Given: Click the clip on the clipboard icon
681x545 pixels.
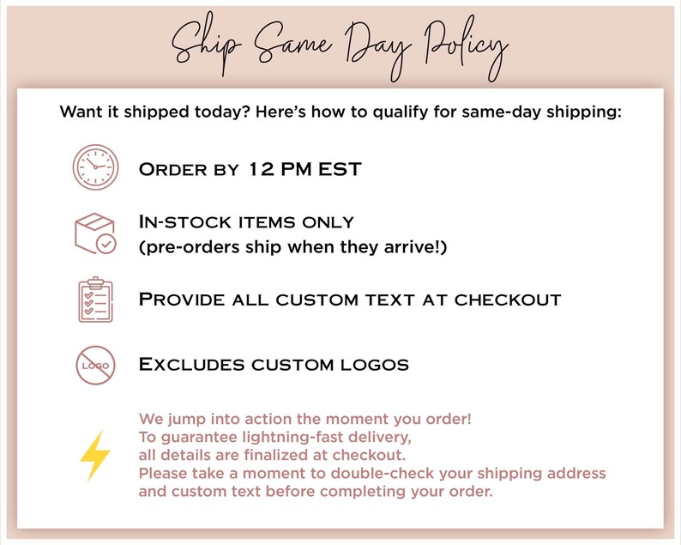Looking at the screenshot, I should [95, 282].
